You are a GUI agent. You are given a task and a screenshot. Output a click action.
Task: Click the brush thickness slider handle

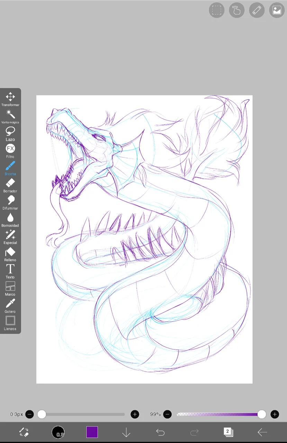pyautogui.click(x=42, y=414)
